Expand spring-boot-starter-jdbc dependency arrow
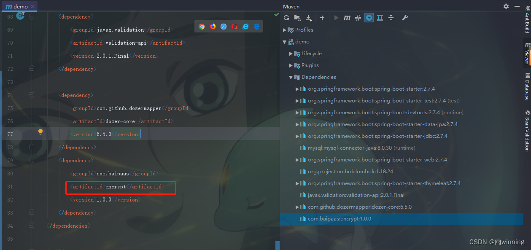The width and height of the screenshot is (531, 250). (x=297, y=136)
